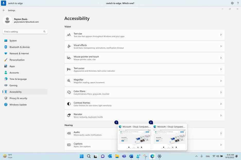Viewport: 241px width, 160px height.
Task: Click the Back arrow in Settings
Action: [4, 10]
